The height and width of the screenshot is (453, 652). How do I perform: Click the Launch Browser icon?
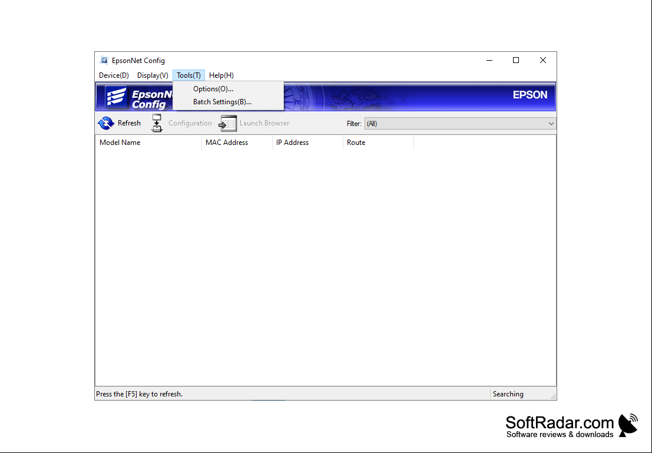[228, 124]
